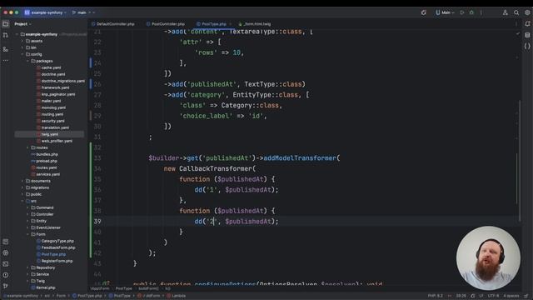Open FeedbackForm.php in project tree
This screenshot has width=533, height=300.
coord(58,247)
